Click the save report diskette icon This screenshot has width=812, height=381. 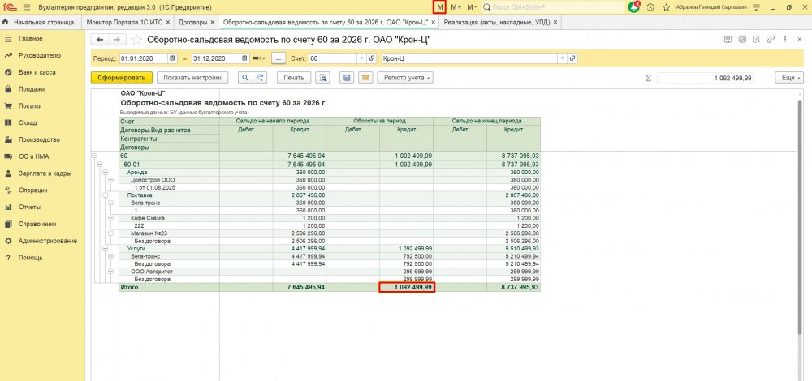[x=347, y=78]
